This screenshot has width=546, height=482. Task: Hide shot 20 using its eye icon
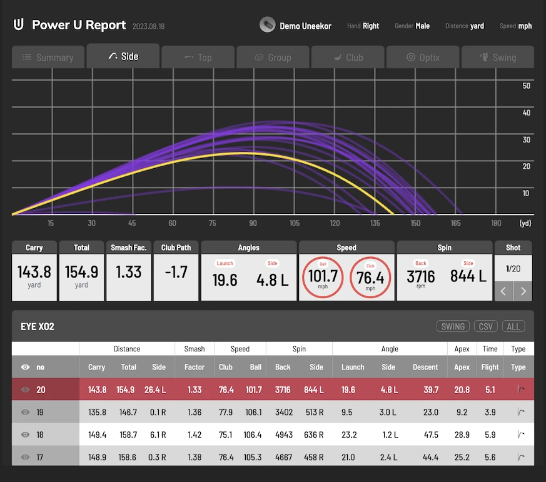pyautogui.click(x=26, y=389)
